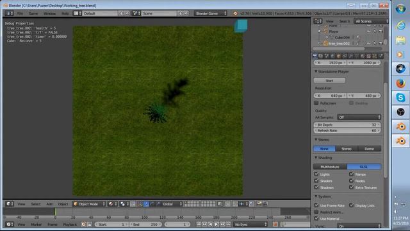The image size is (410, 231).
Task: Open the timeline Playback menu
Action: pos(70,225)
